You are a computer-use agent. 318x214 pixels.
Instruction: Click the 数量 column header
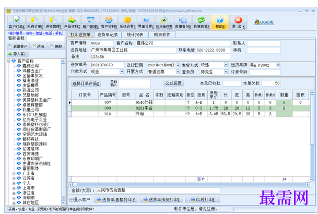(284, 95)
